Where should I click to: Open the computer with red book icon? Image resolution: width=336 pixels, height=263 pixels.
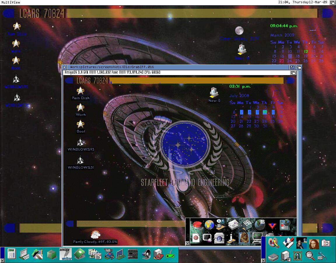(x=158, y=254)
